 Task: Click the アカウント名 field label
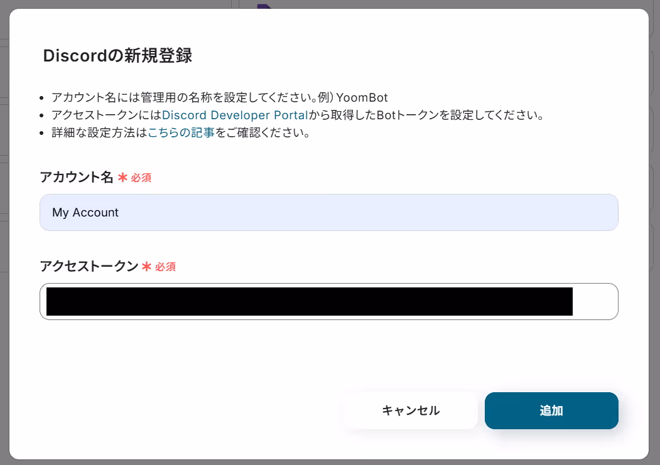pos(76,177)
